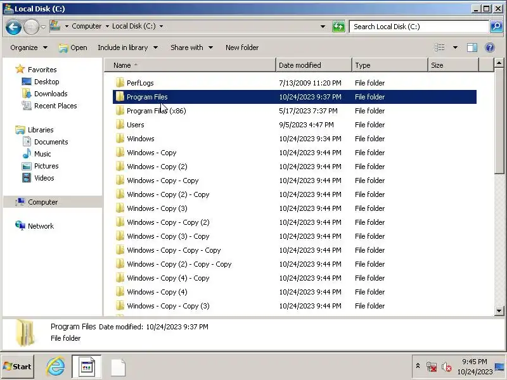Click Local Disk (C:) in breadcrumb
Image resolution: width=507 pixels, height=380 pixels.
pyautogui.click(x=134, y=26)
